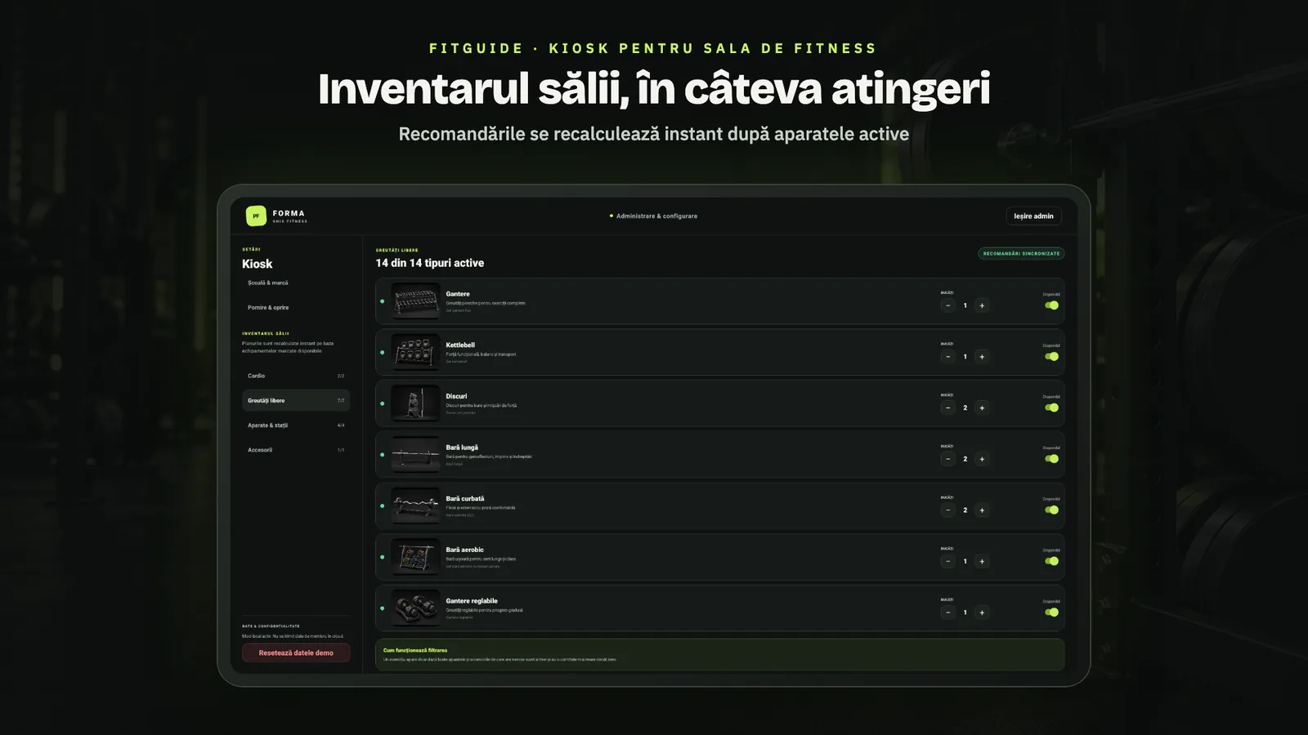This screenshot has height=735, width=1308.
Task: Decrease the Gantere quantity with minus
Action: pos(947,305)
